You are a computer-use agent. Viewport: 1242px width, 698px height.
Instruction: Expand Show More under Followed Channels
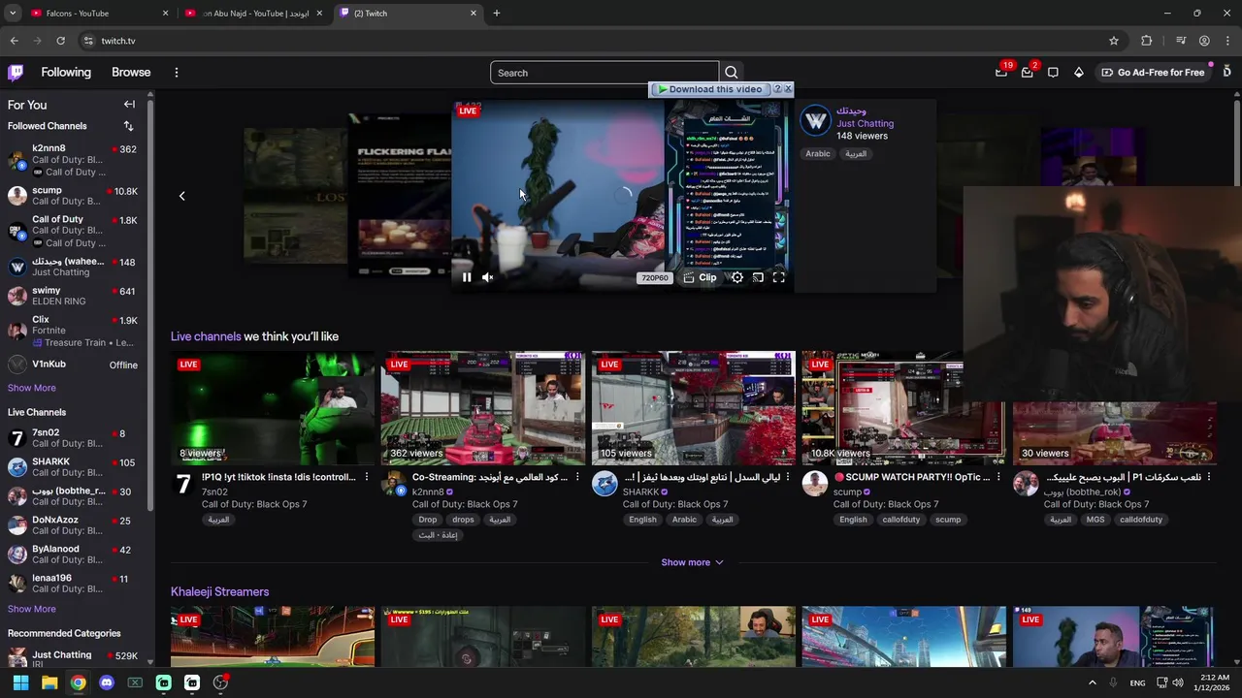click(x=32, y=388)
